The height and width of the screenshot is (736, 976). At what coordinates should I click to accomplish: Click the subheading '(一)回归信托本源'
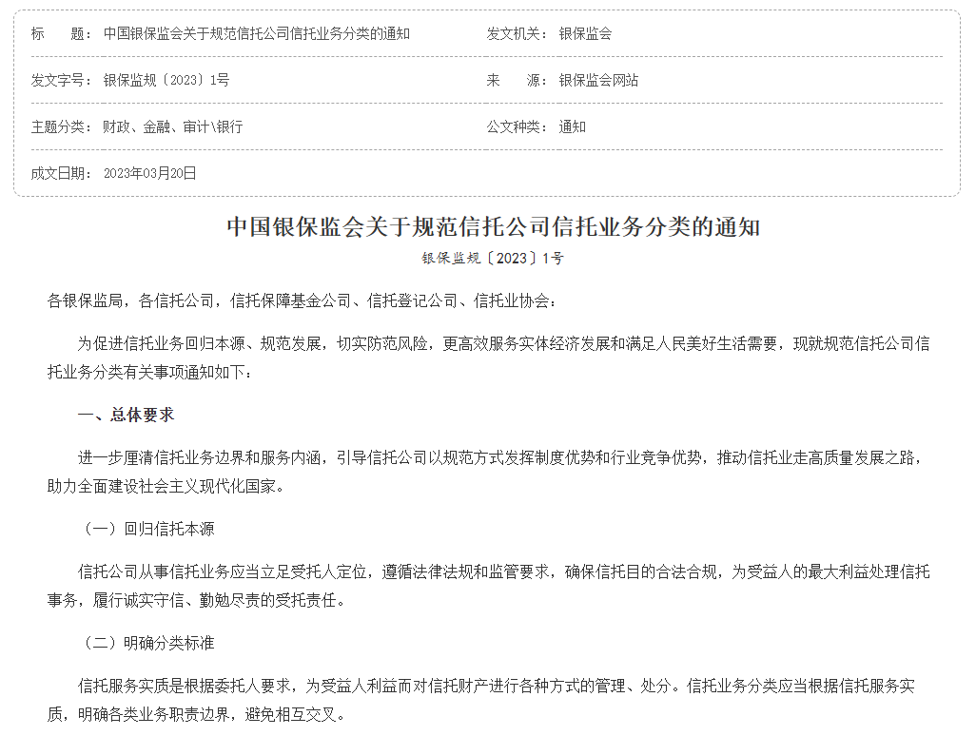(146, 530)
